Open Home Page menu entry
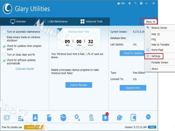The width and height of the screenshot is (175, 131). [x=160, y=50]
